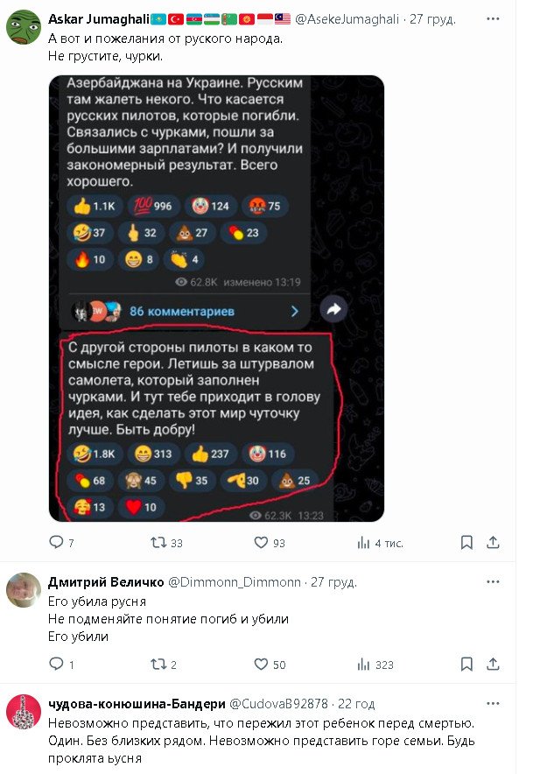Open the "22 год" timestamp link
Screen dimensions: 533x774
[x=357, y=704]
